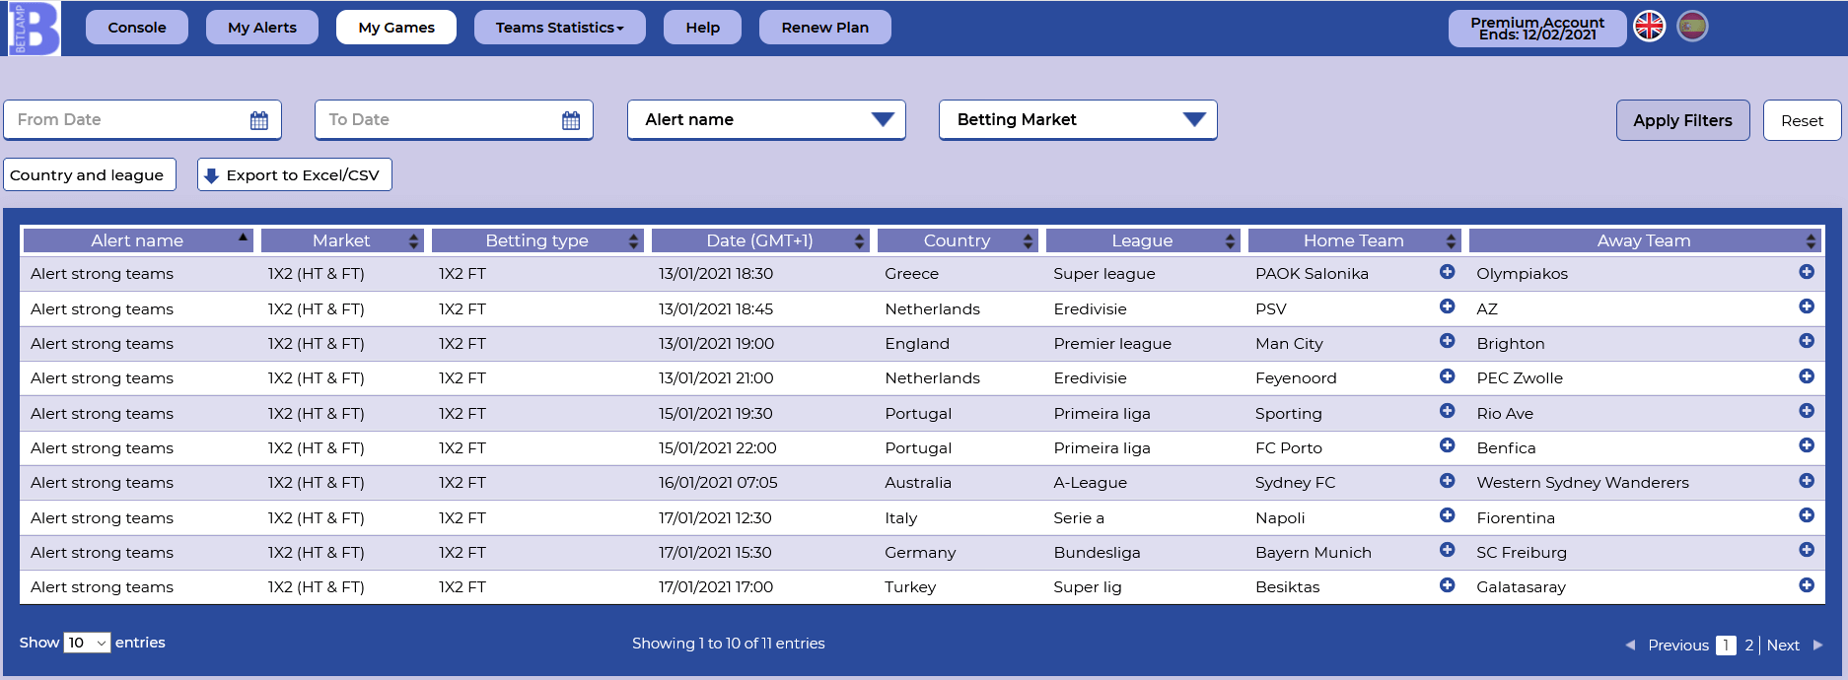Screen dimensions: 1848x680
Task: Click plus icon next to FC Porto
Action: [1447, 445]
